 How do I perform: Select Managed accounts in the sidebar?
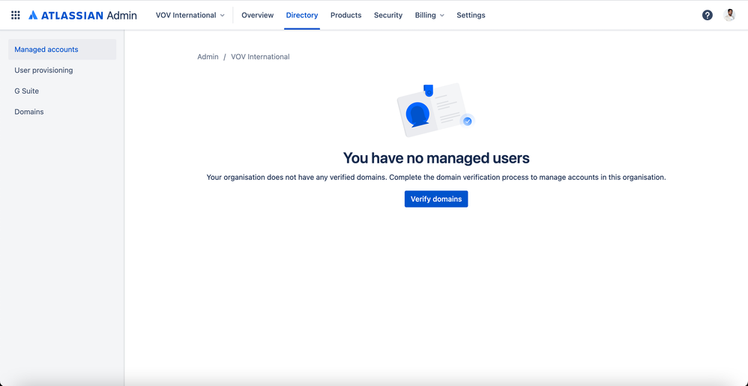tap(62, 49)
